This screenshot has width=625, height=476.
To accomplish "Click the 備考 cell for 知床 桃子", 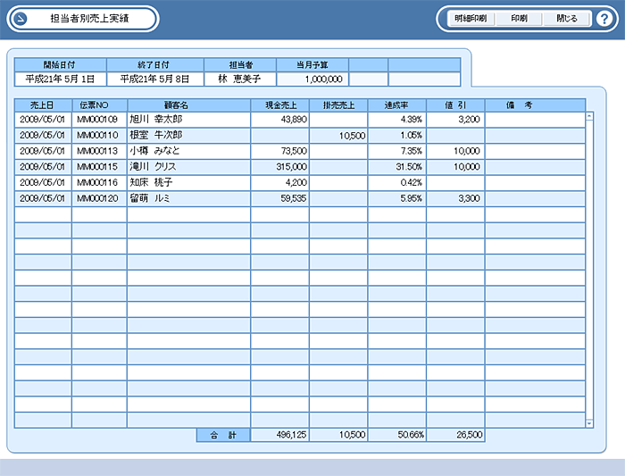I will pos(534,182).
